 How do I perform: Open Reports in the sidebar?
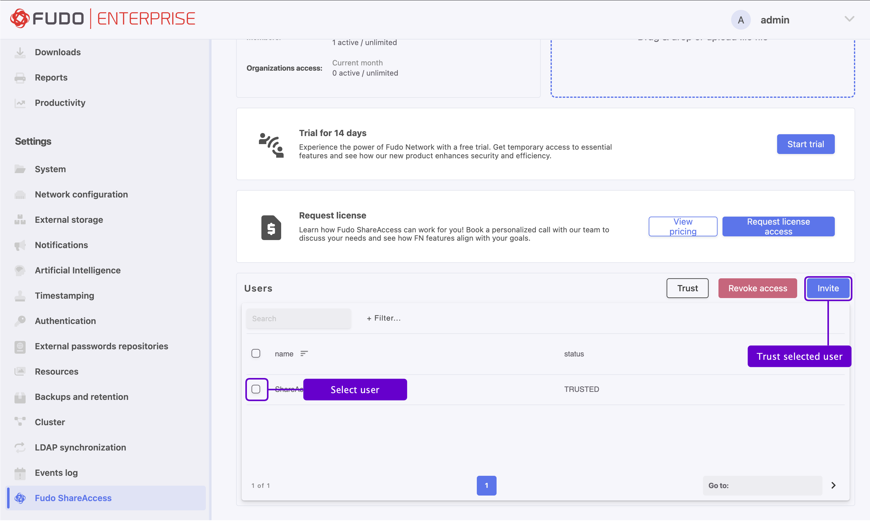click(x=51, y=78)
